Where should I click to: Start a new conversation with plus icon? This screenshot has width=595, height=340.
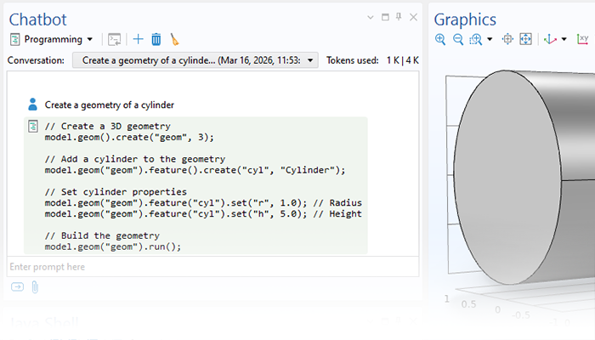point(138,39)
